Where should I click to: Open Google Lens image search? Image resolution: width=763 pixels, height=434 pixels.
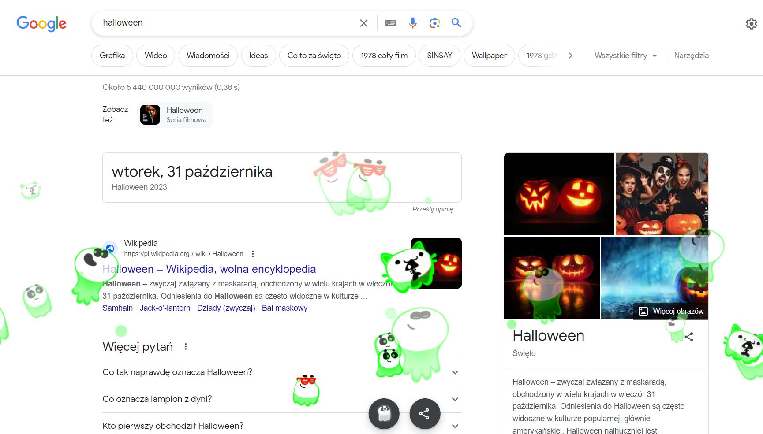(x=435, y=23)
